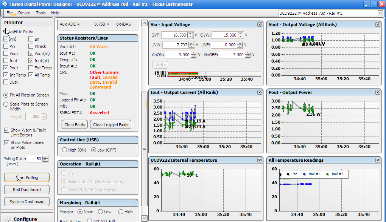386x222 pixels.
Task: Expand the Configure section
Action: pos(27,218)
